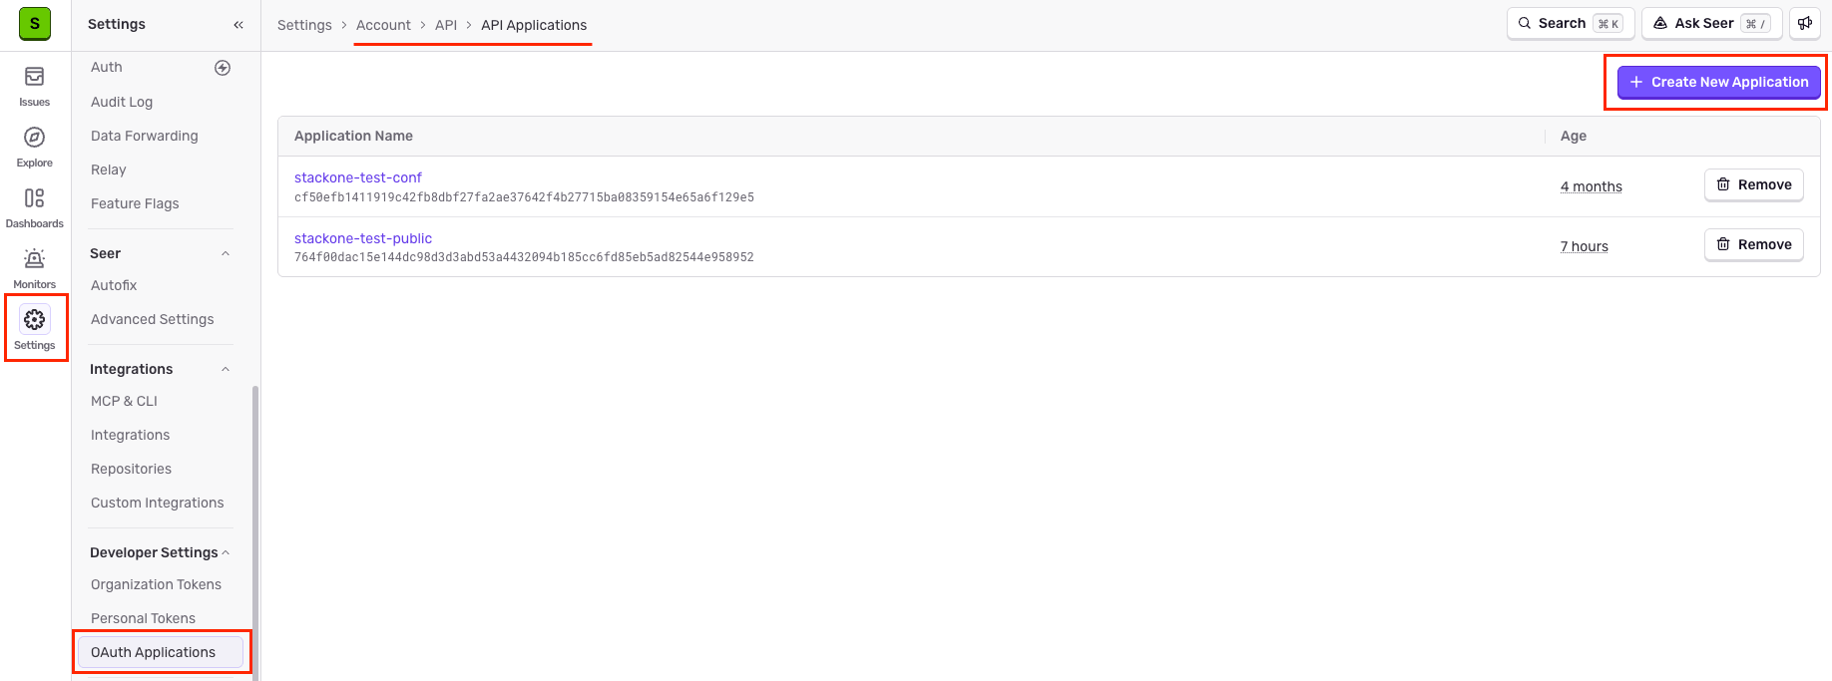Viewport: 1832px width, 681px height.
Task: Click the API Applications breadcrumb
Action: coord(534,25)
